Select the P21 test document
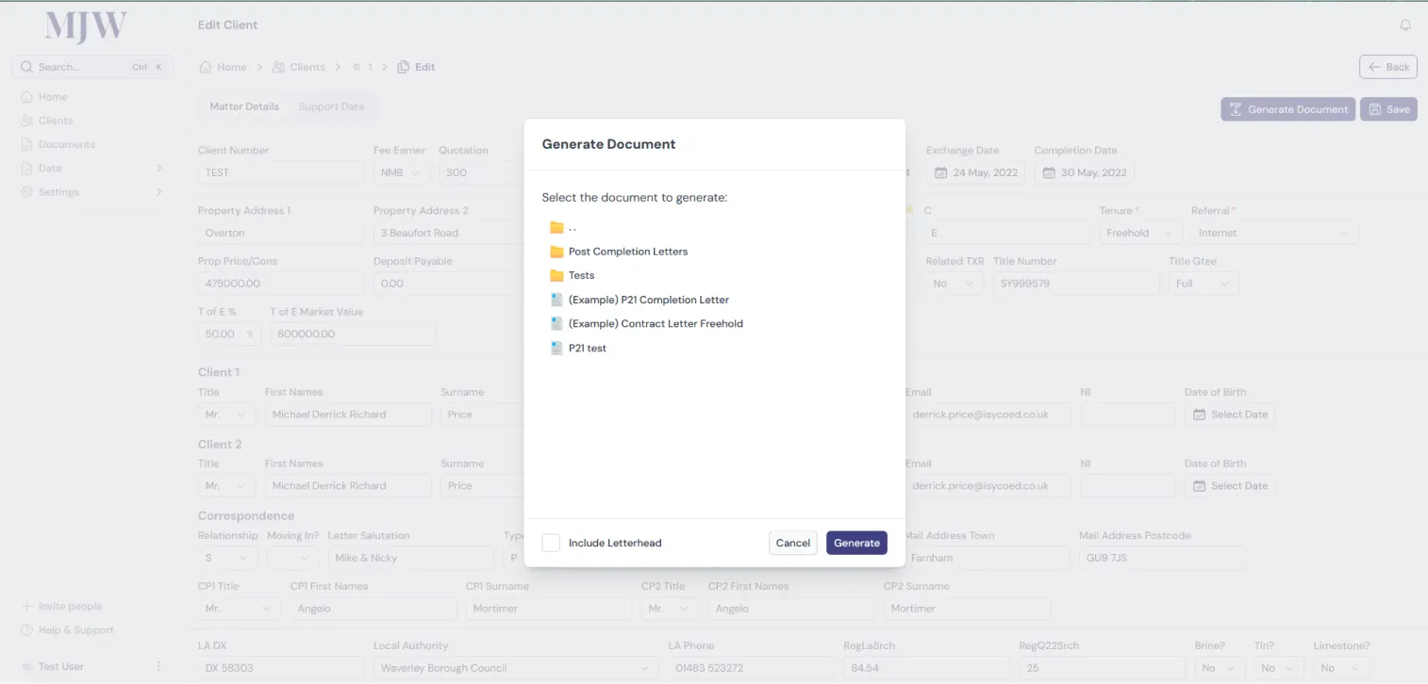The height and width of the screenshot is (684, 1428). [587, 348]
